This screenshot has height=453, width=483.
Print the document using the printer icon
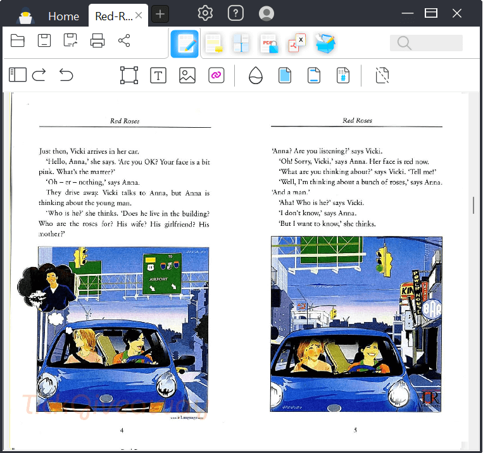click(97, 40)
